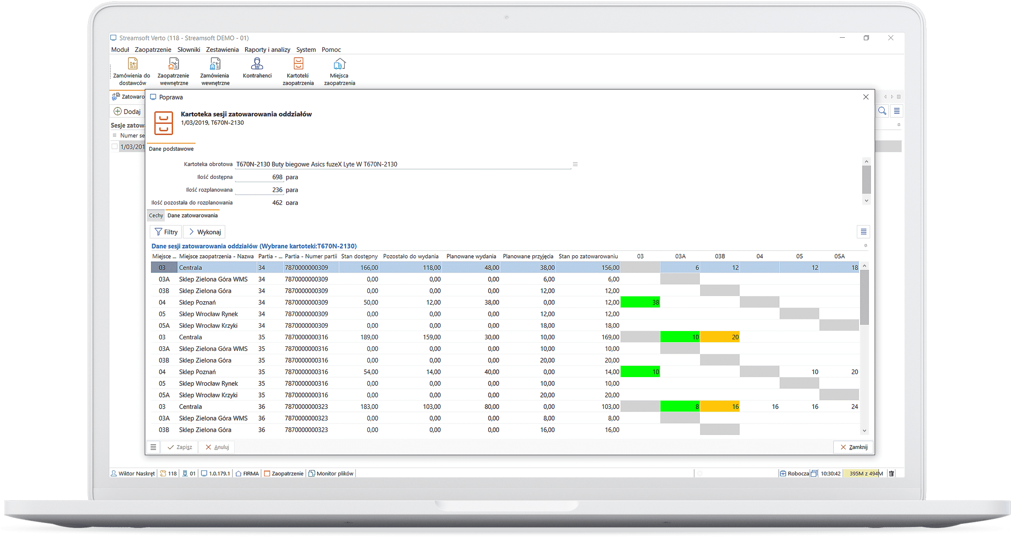Select the Dane podstawowe tab
The width and height of the screenshot is (1017, 553).
pyautogui.click(x=171, y=149)
